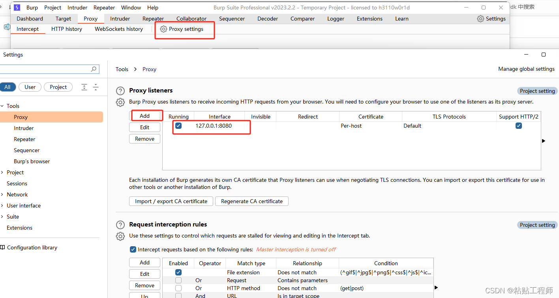Select the User settings filter
The width and height of the screenshot is (559, 298).
(x=30, y=87)
